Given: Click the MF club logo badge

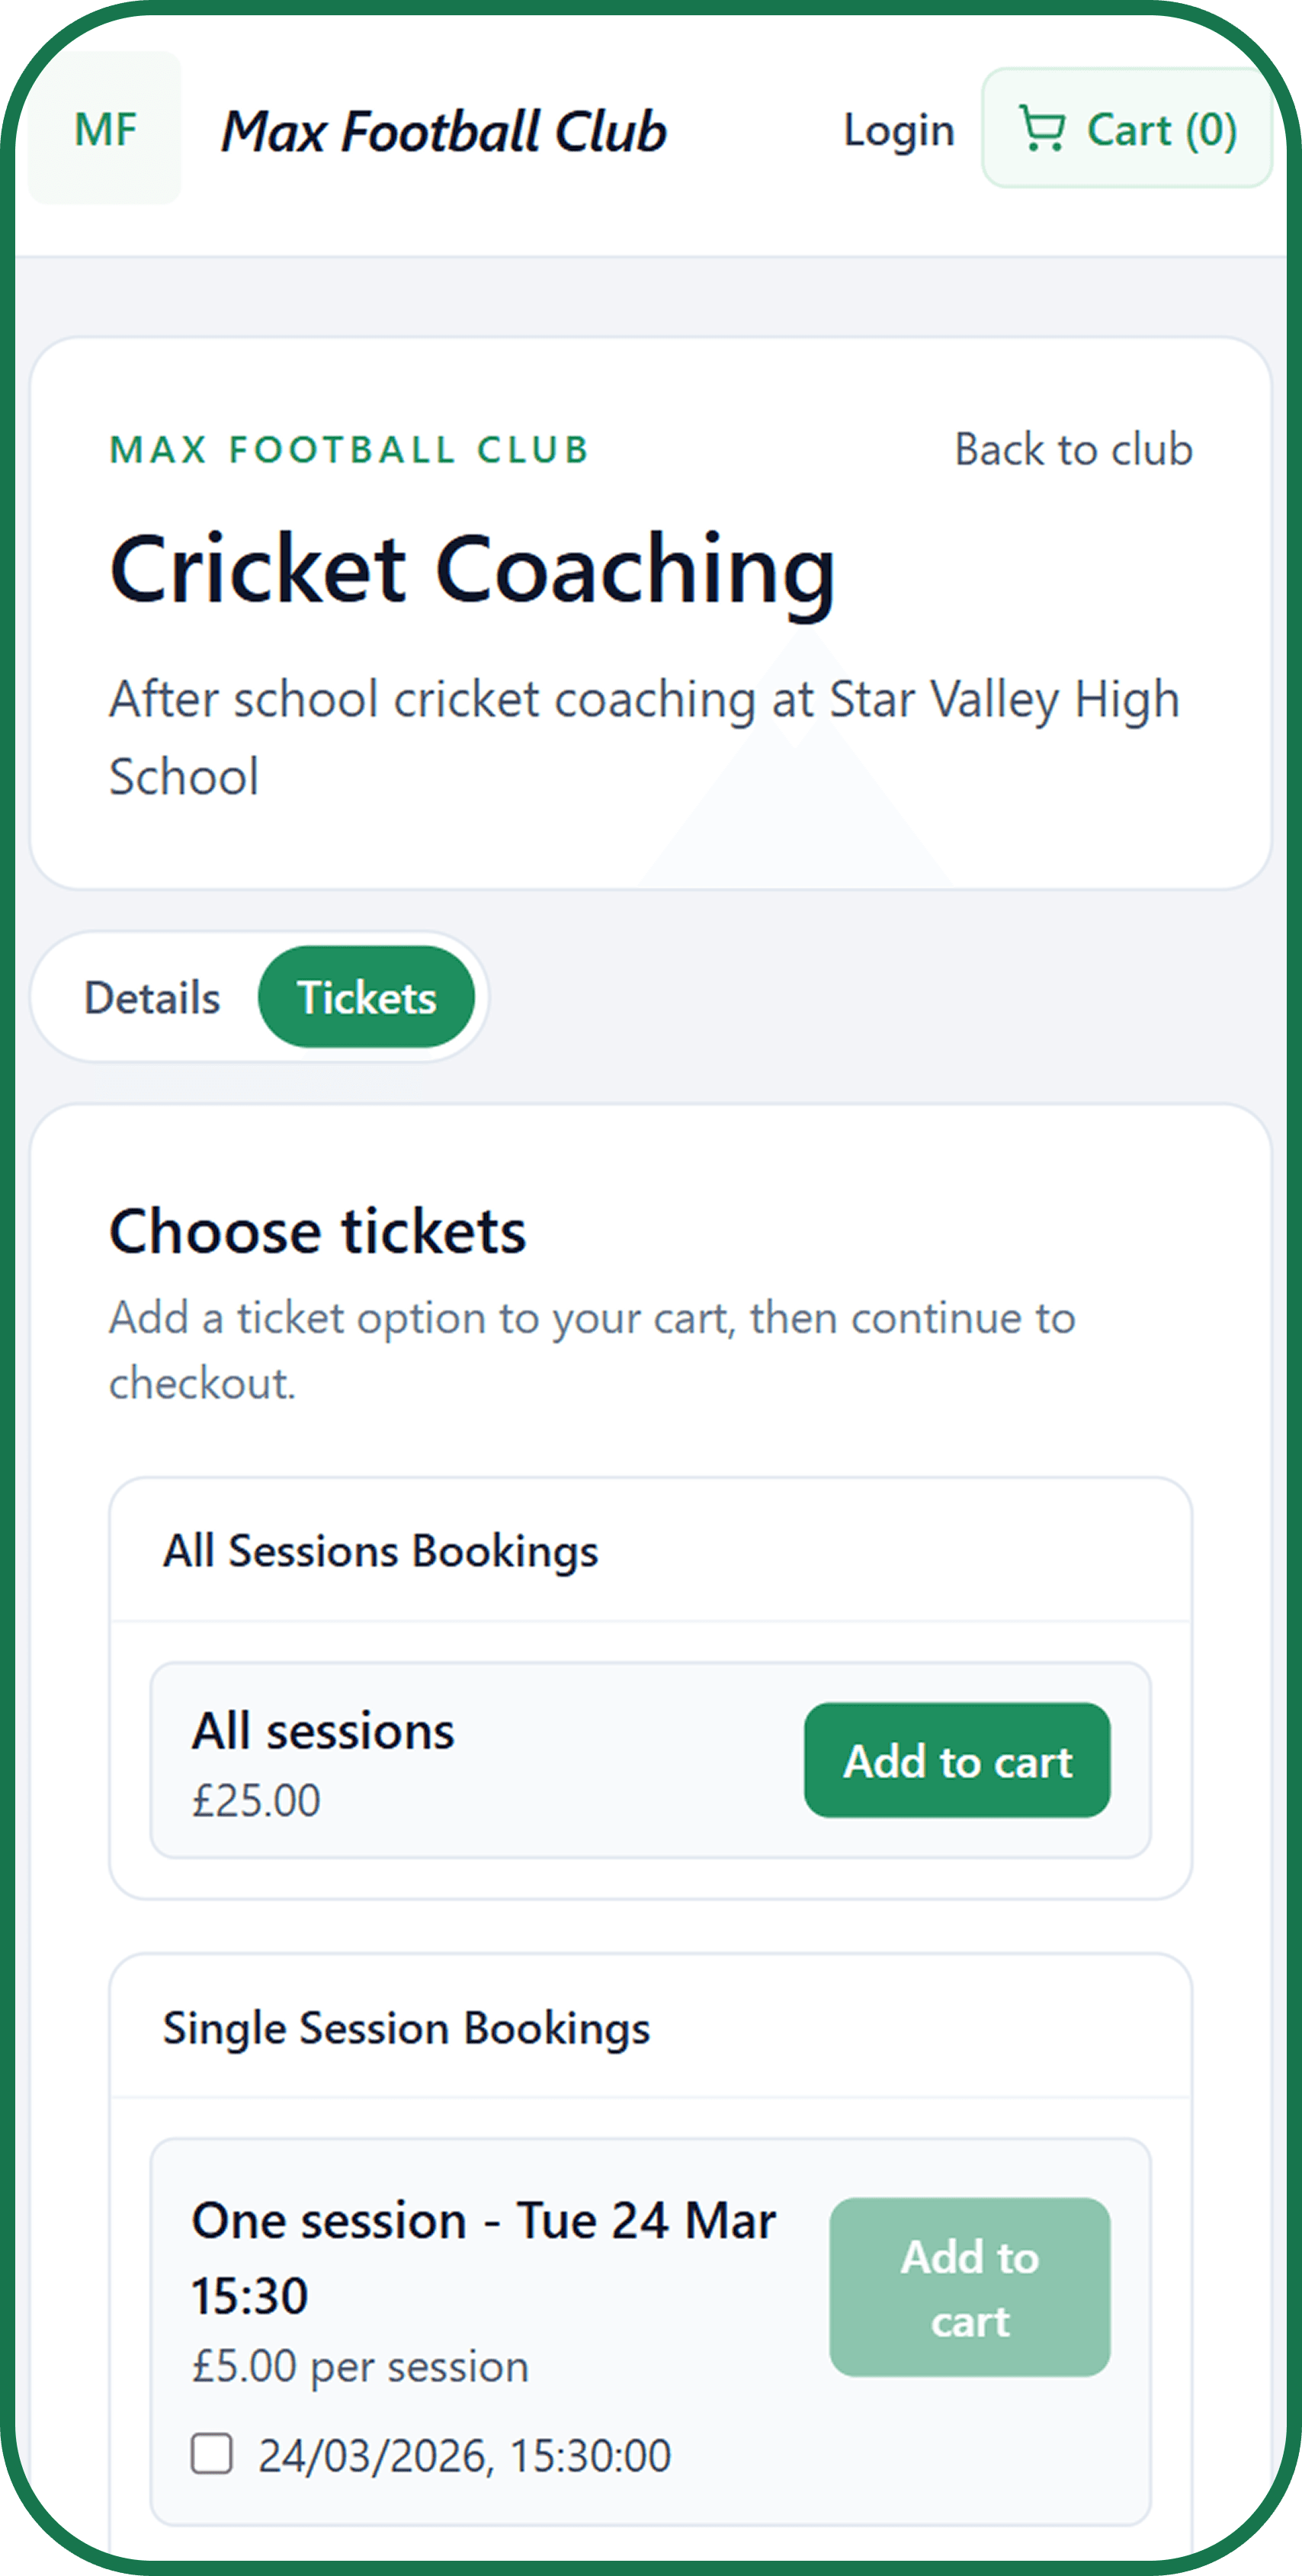Looking at the screenshot, I should 105,129.
